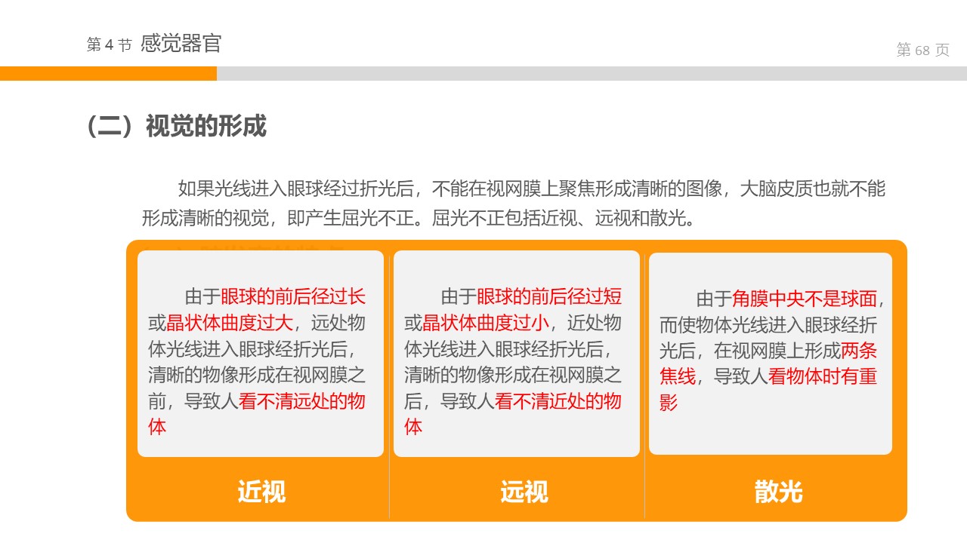
Task: Click the gray portion of progress bar
Action: (x=591, y=73)
